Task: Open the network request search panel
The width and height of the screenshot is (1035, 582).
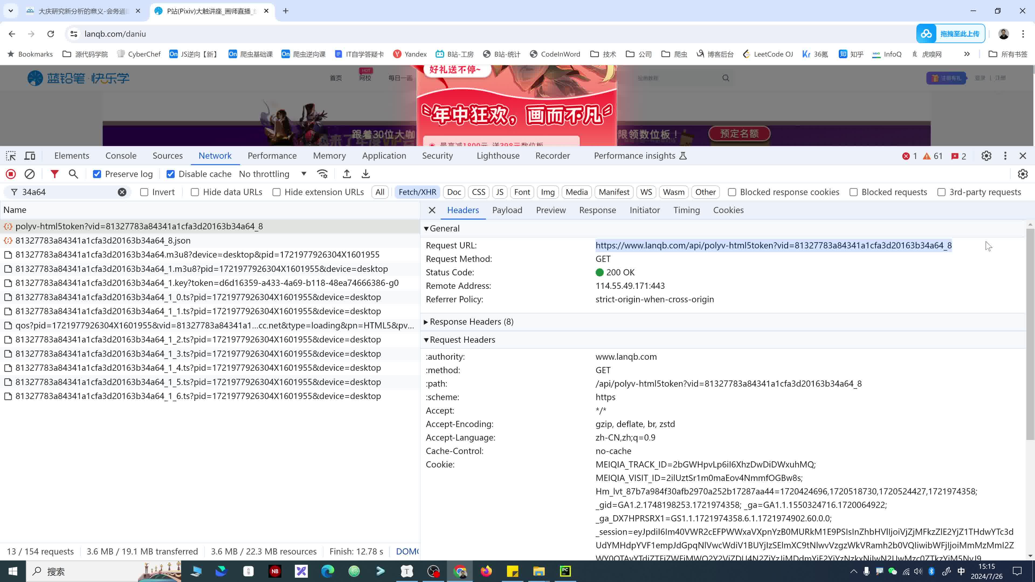Action: (73, 174)
